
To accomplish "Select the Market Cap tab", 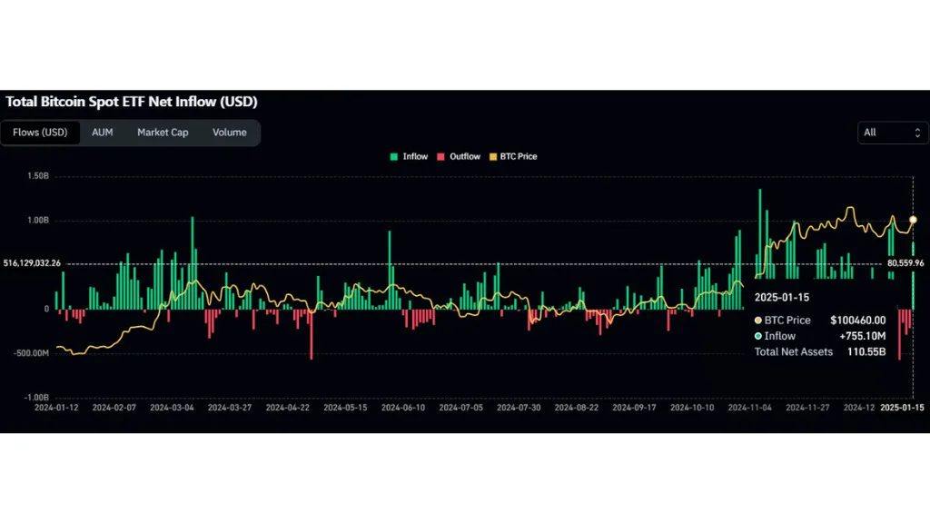I will tap(163, 133).
